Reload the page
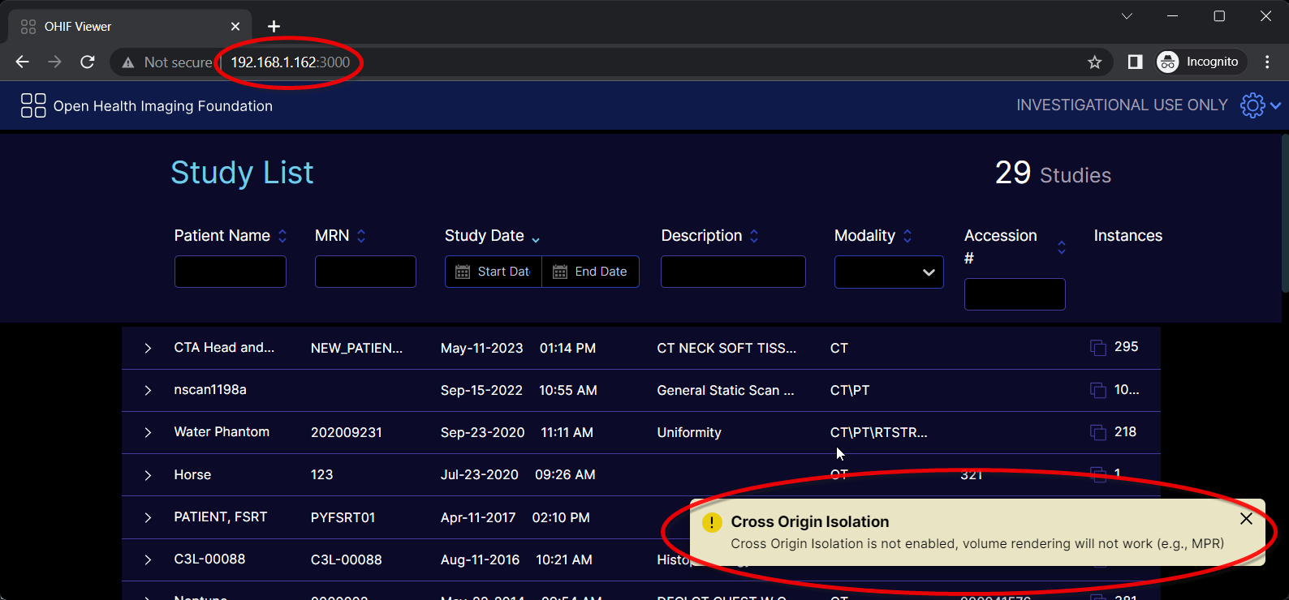Image resolution: width=1289 pixels, height=600 pixels. coord(88,62)
